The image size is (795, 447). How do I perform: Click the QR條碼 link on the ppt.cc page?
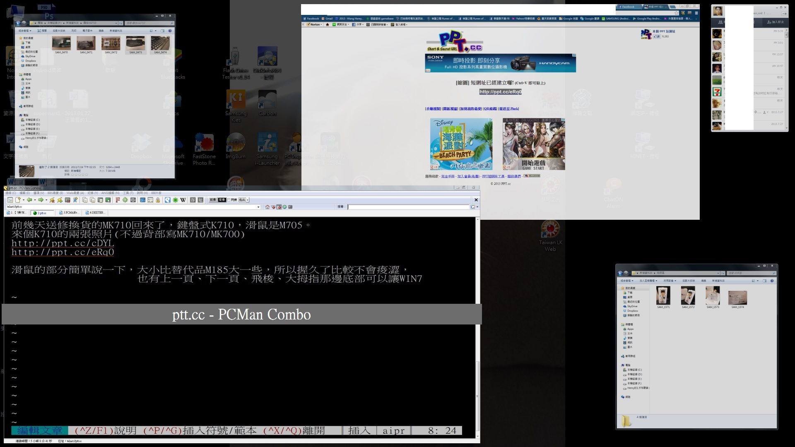(490, 109)
